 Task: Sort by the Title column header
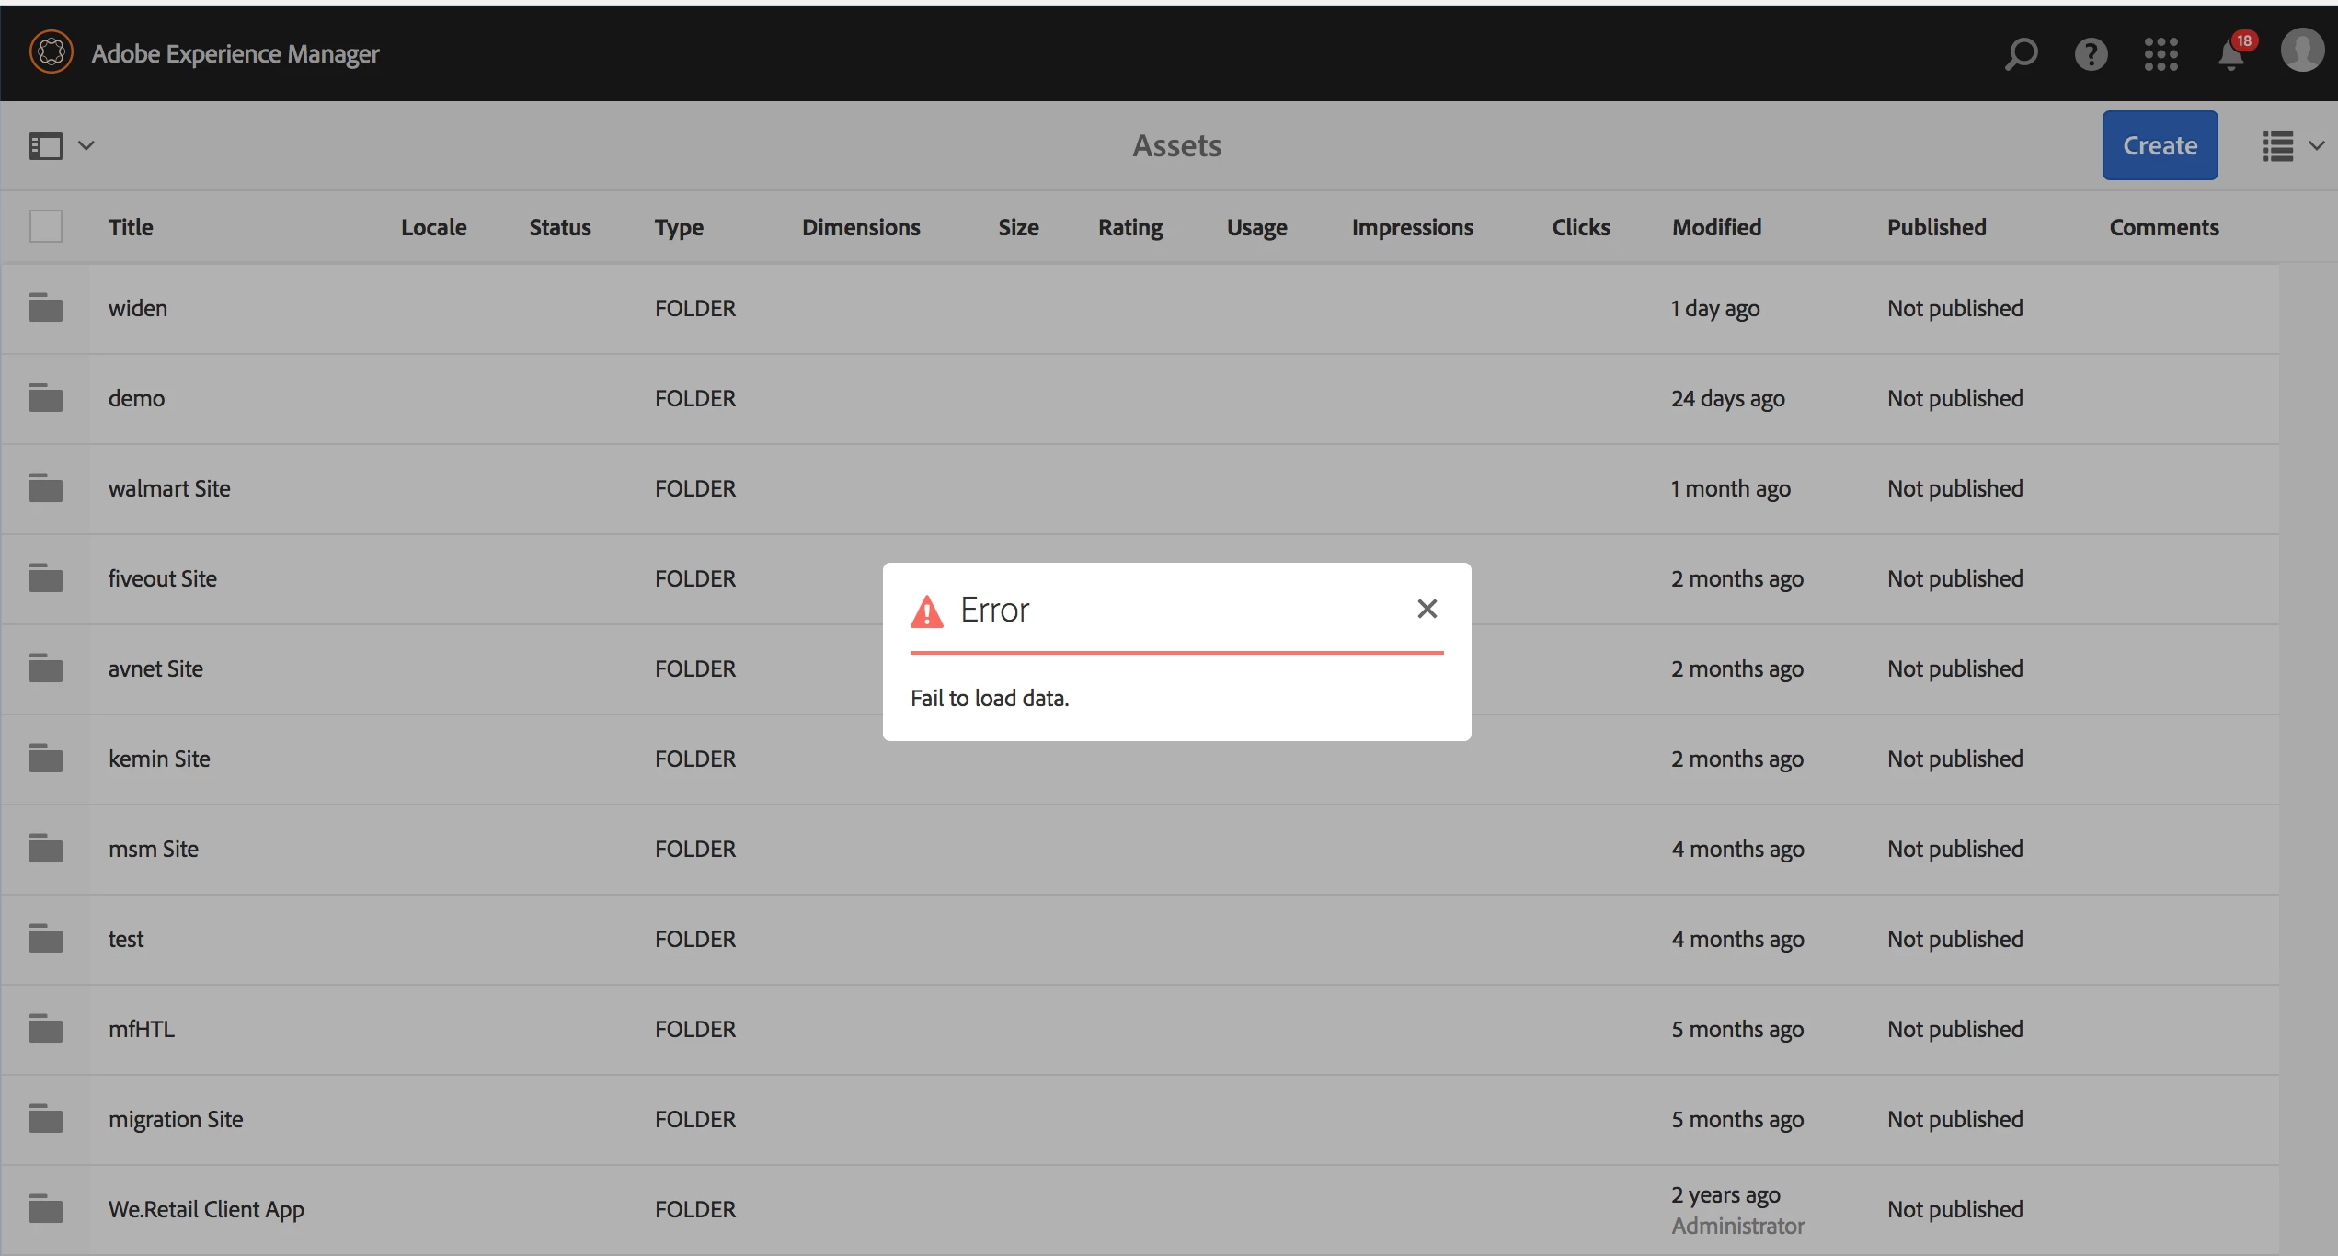click(x=131, y=227)
